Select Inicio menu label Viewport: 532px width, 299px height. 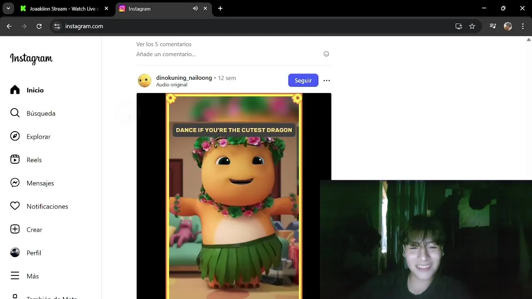coord(35,90)
